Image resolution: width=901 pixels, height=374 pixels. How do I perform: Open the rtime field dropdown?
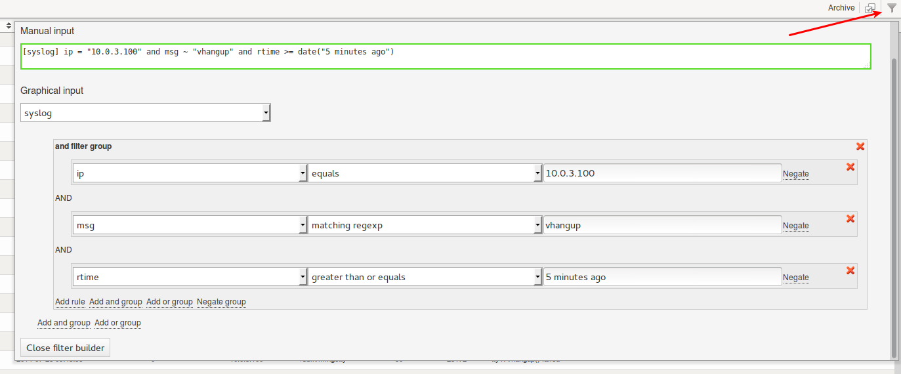click(190, 277)
